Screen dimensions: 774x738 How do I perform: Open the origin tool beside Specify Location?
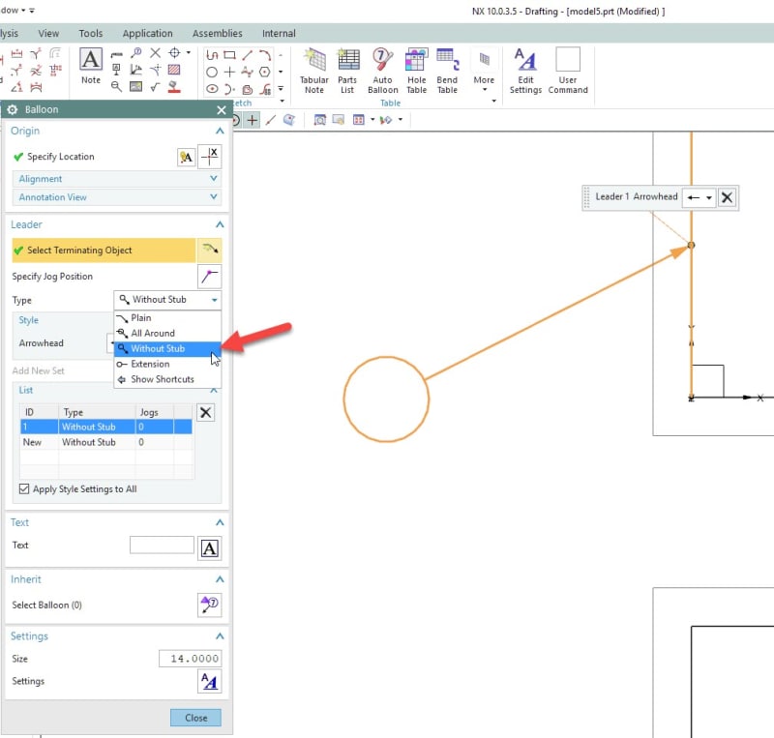186,157
